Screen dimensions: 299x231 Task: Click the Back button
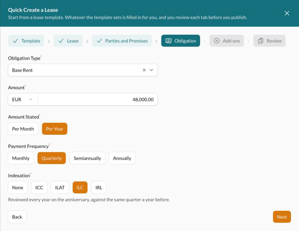(x=17, y=217)
